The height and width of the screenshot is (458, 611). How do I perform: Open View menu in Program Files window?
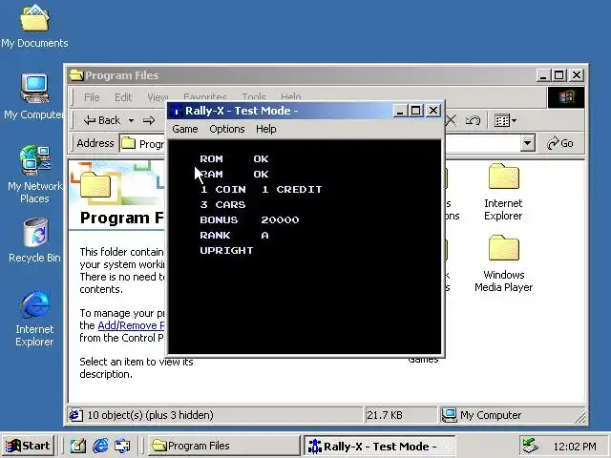(x=158, y=97)
